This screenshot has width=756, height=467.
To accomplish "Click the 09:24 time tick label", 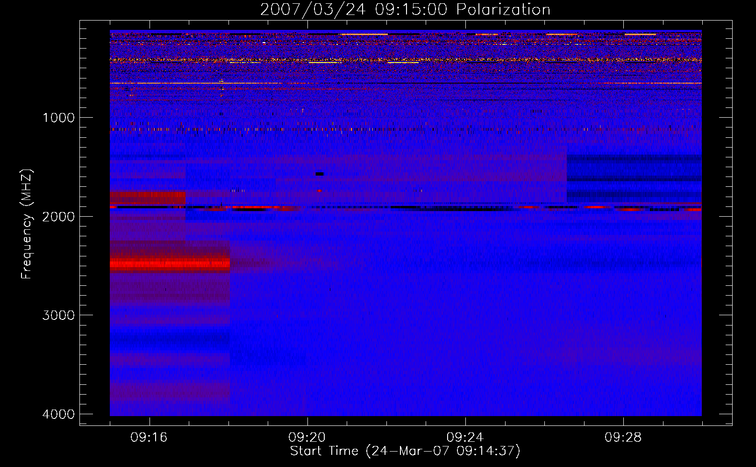I will [x=465, y=438].
